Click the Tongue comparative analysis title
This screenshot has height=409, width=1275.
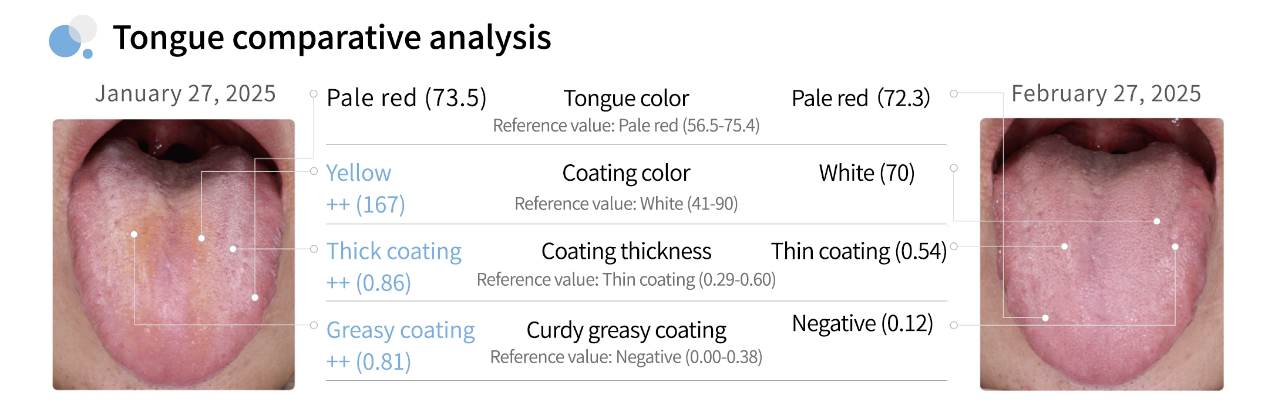[x=332, y=38]
